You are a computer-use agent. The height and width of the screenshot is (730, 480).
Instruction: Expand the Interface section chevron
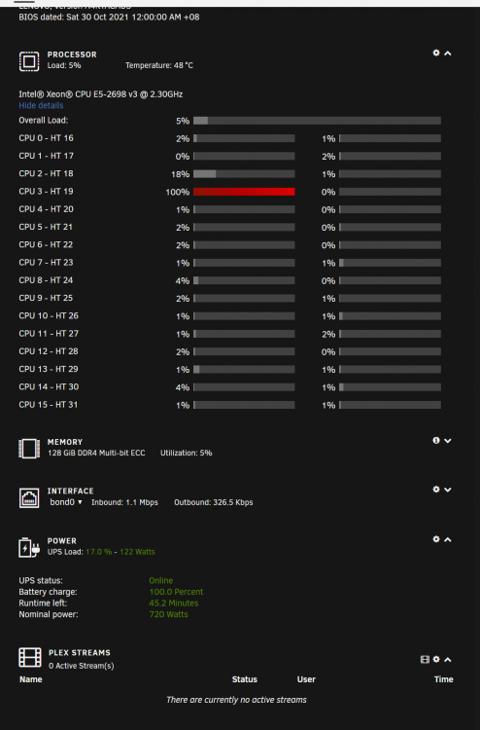click(448, 490)
